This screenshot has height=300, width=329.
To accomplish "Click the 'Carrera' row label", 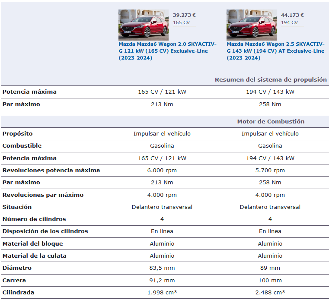I will pos(14,281).
